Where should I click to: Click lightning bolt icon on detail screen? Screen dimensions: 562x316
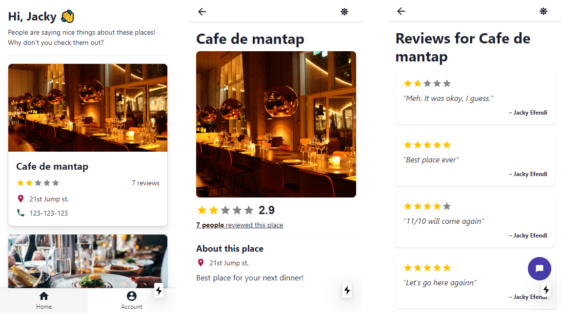(347, 290)
